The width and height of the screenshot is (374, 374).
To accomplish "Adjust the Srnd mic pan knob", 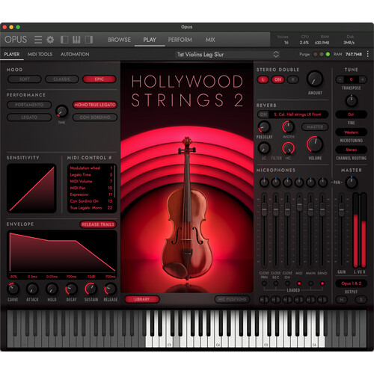I will point(322,183).
